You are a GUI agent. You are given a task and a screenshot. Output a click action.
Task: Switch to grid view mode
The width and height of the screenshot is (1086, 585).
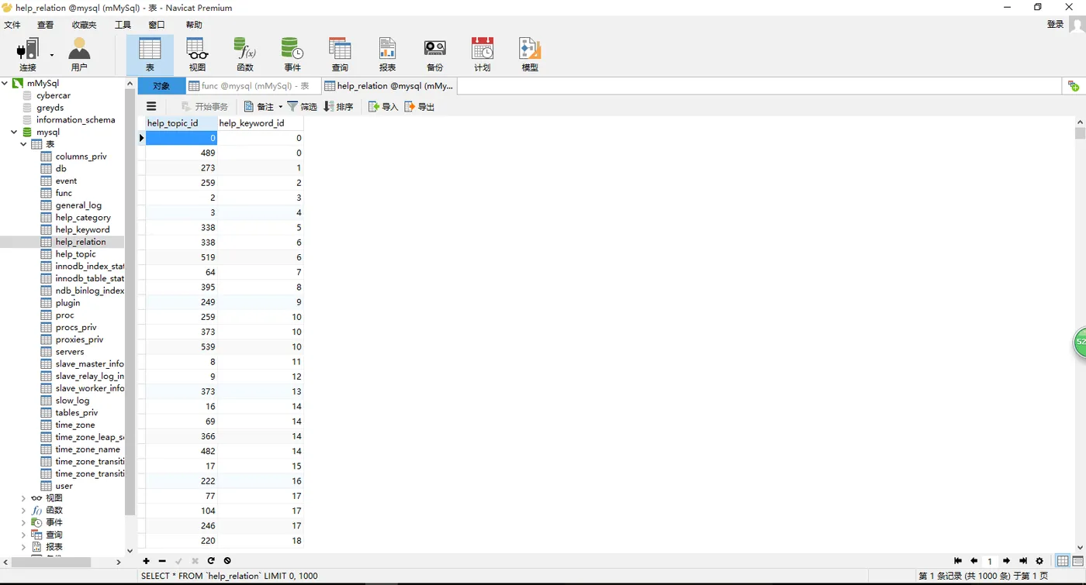[x=1063, y=561]
